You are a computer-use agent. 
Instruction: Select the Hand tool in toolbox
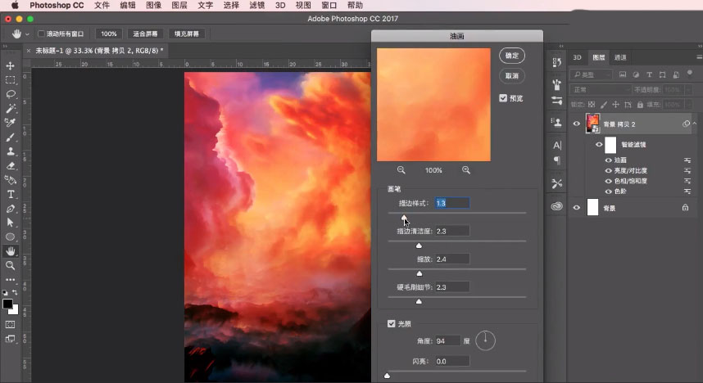click(x=11, y=251)
